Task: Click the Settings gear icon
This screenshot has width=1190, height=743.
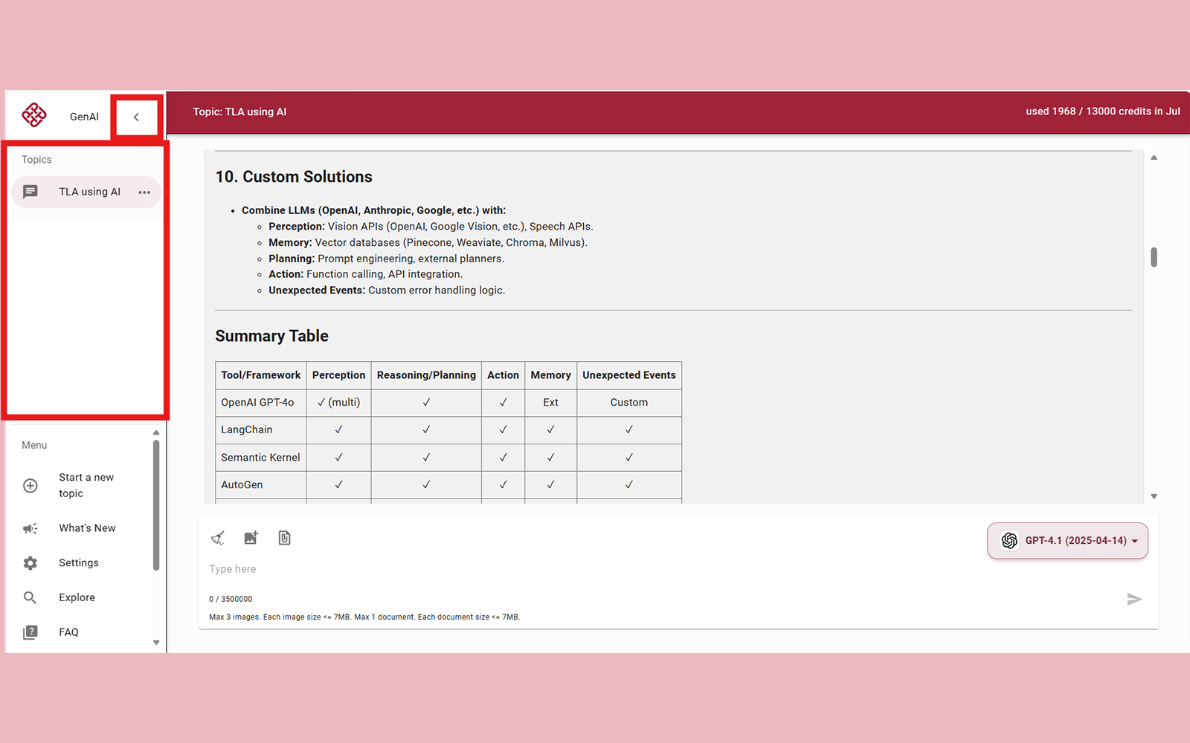Action: [30, 563]
